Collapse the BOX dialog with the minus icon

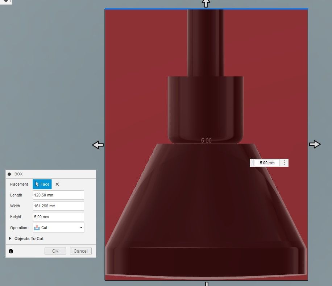[x=9, y=174]
